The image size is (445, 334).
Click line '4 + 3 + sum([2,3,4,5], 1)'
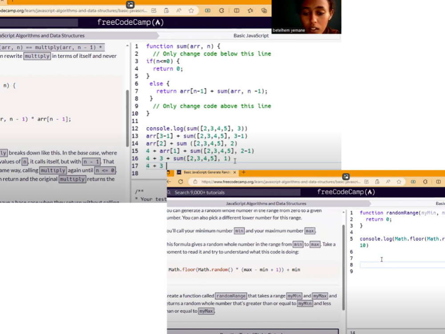point(188,158)
